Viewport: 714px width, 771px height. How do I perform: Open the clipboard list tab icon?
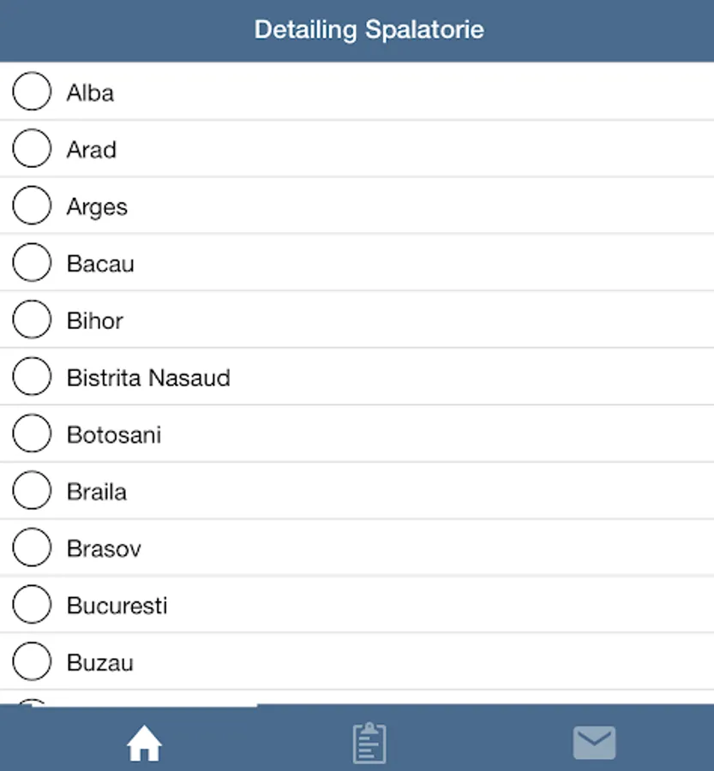tap(369, 743)
